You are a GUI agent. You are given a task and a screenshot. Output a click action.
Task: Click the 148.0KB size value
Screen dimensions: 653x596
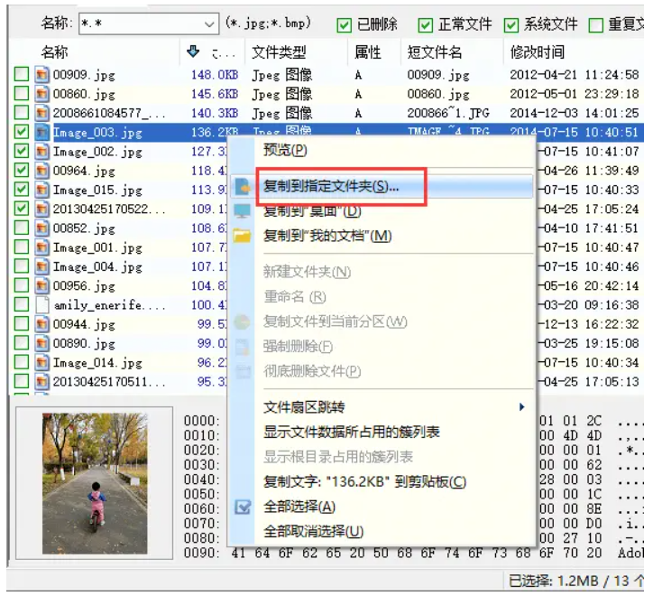215,75
